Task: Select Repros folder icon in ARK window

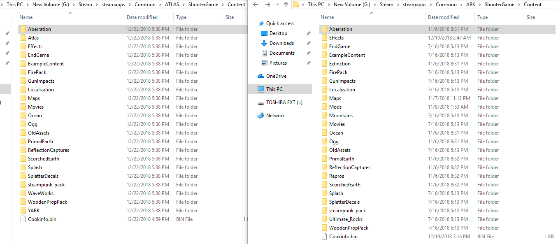Action: tap(324, 176)
